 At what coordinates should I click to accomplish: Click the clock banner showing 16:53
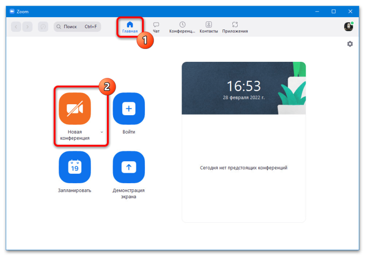click(243, 88)
